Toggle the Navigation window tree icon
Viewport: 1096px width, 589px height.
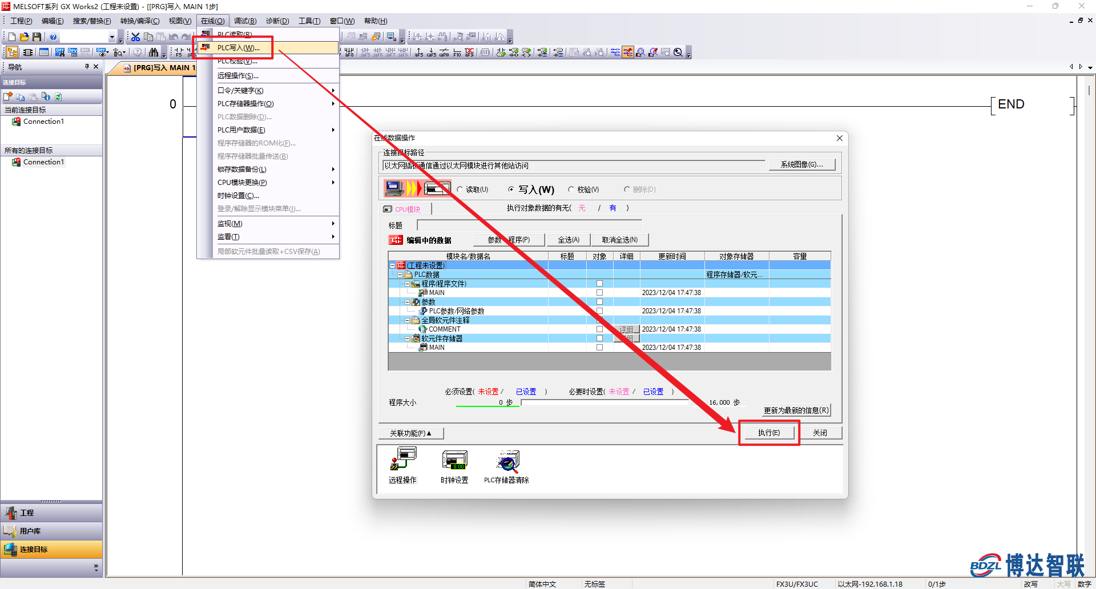[x=12, y=53]
